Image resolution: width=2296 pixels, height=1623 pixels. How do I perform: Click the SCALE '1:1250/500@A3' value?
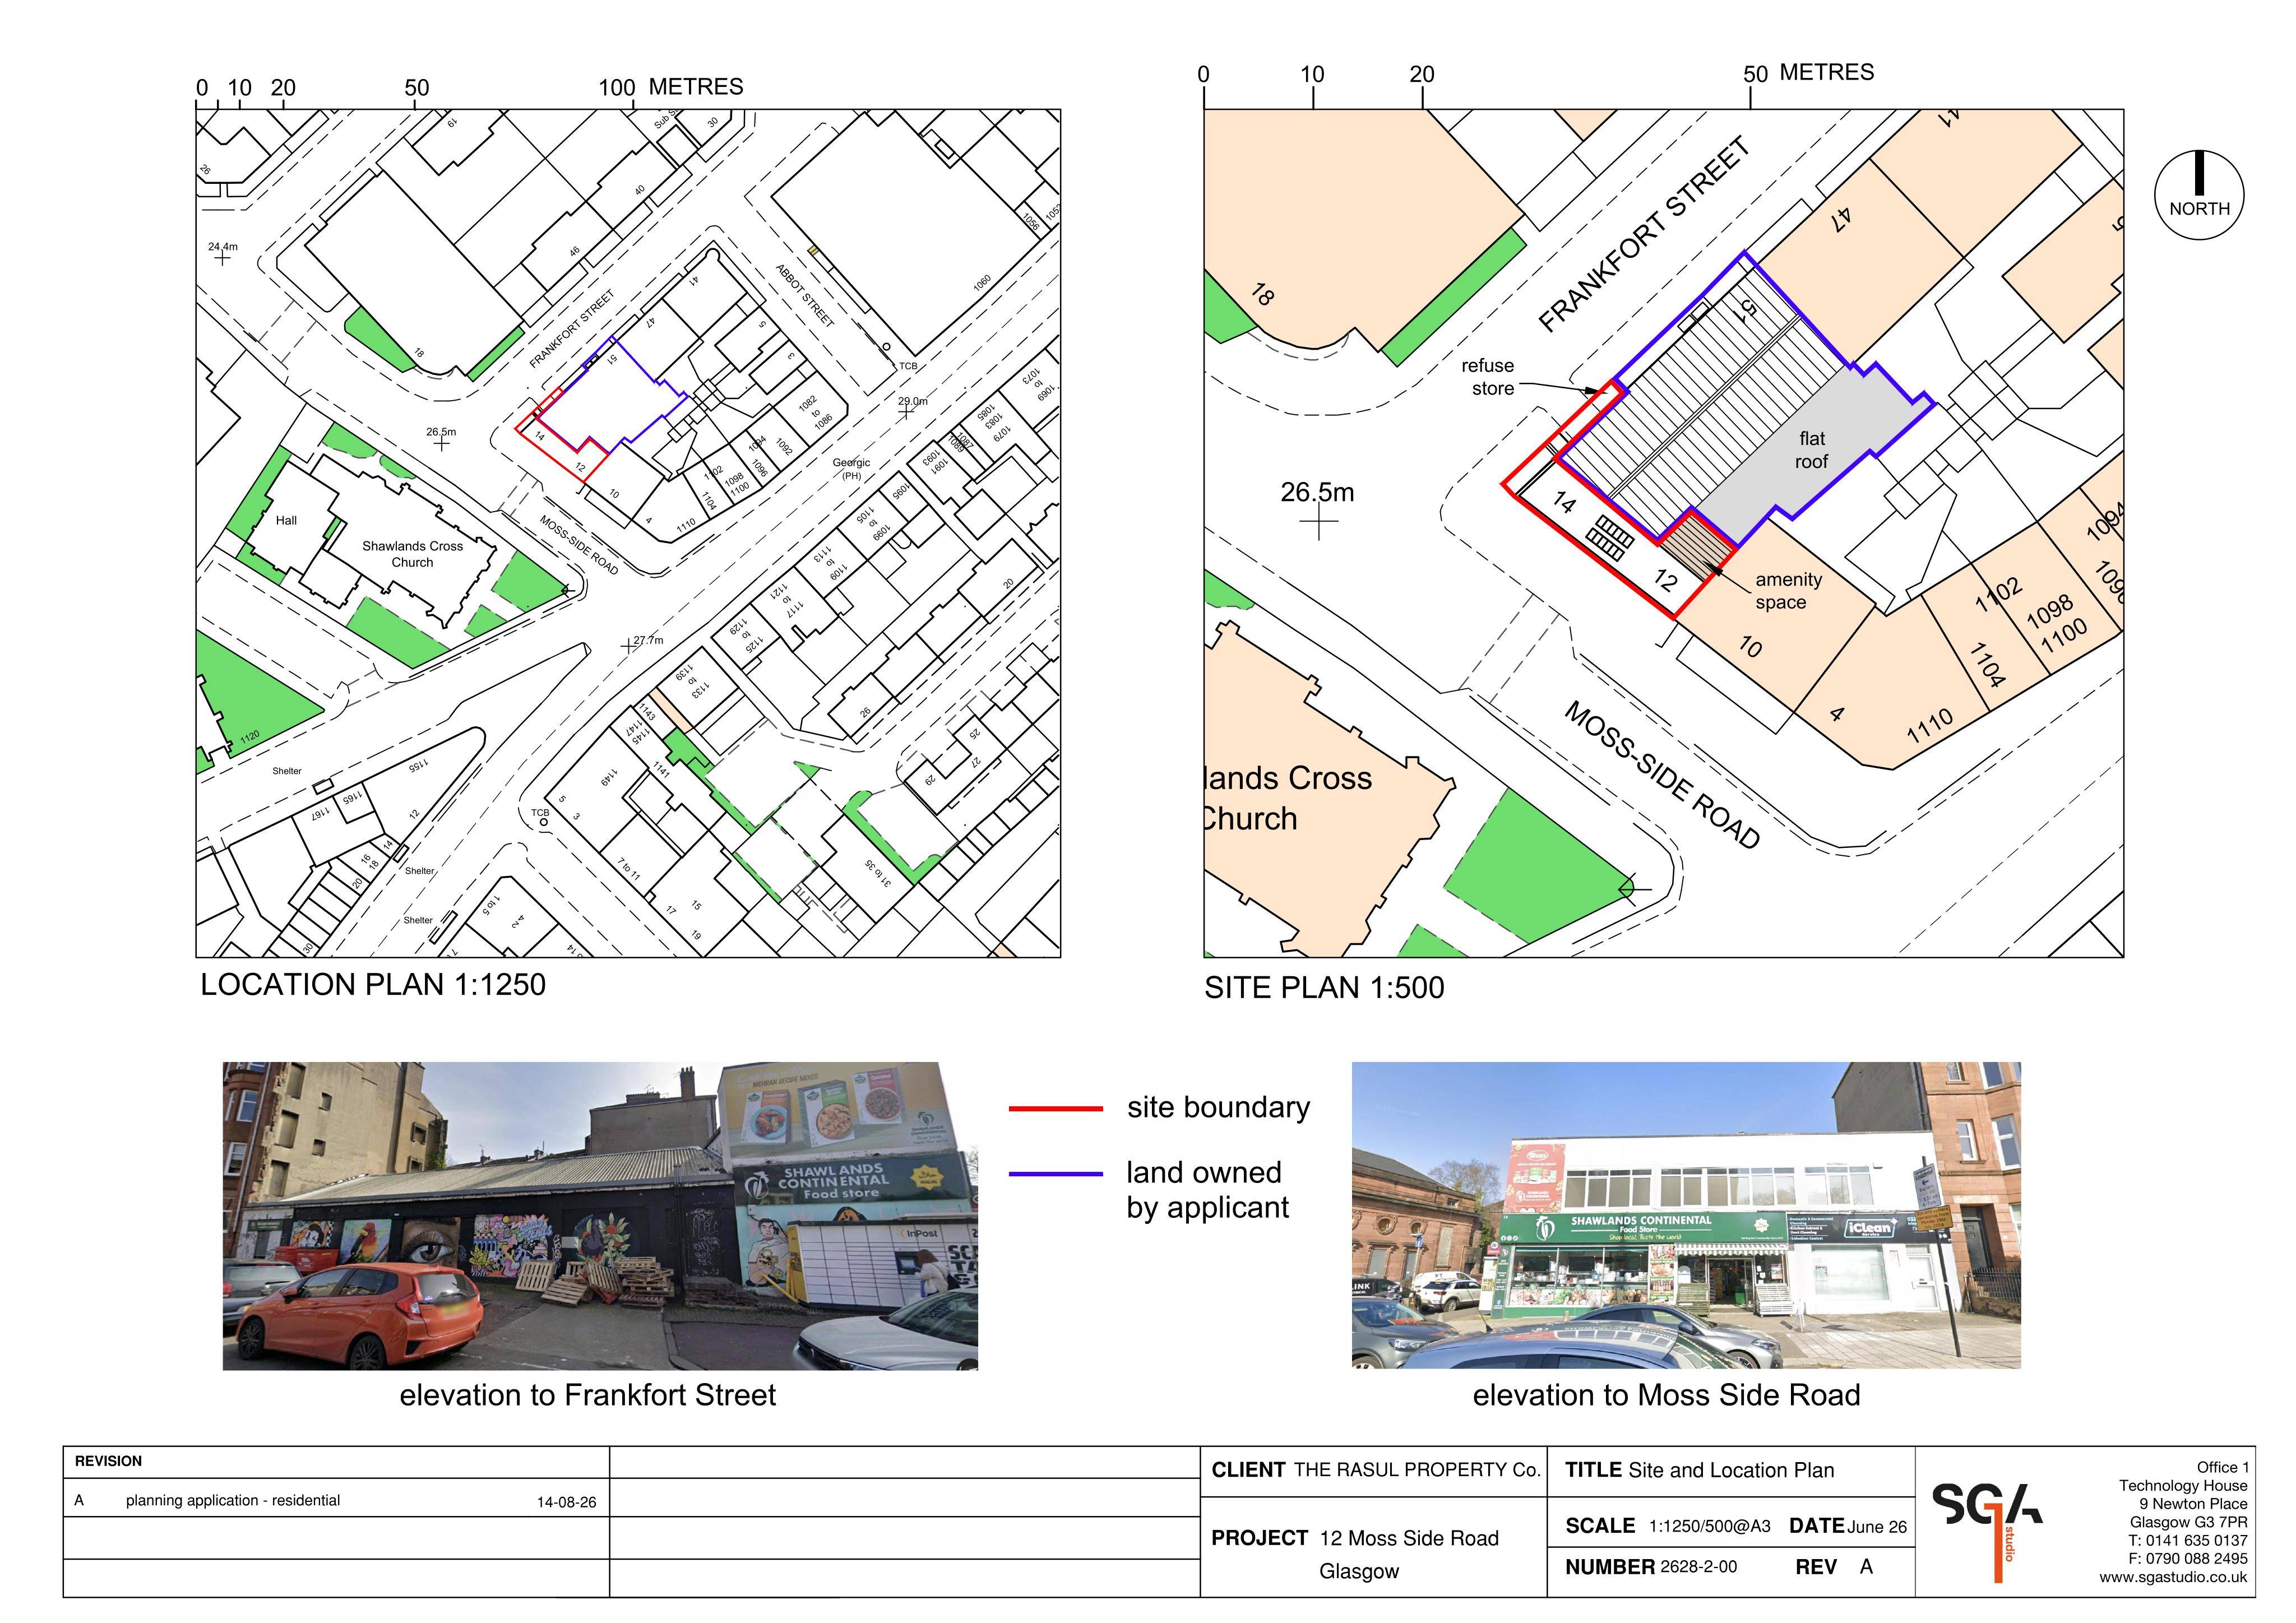click(1709, 1527)
